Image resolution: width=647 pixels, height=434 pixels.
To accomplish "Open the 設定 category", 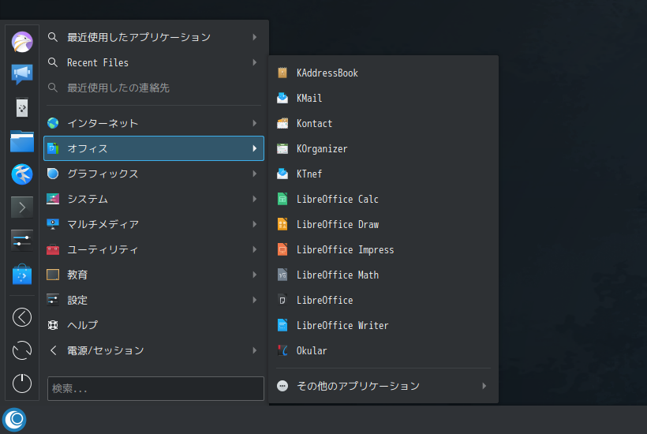I will pyautogui.click(x=154, y=300).
